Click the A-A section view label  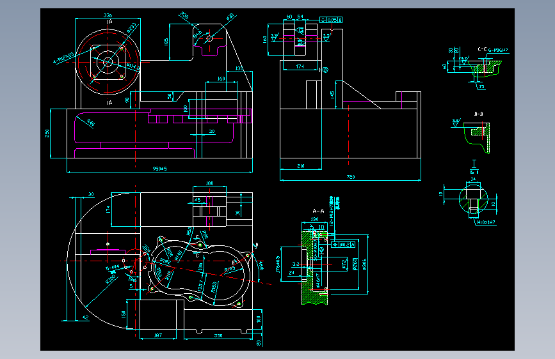318,211
